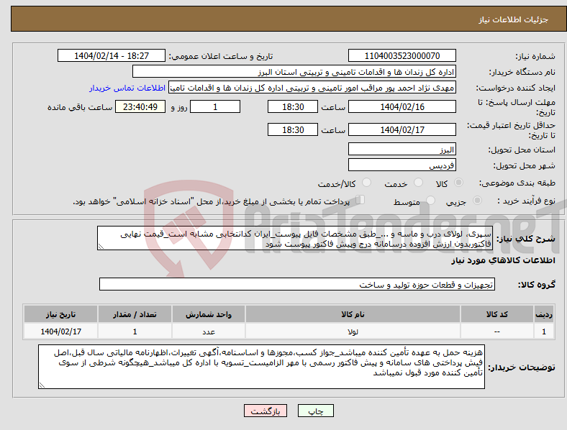Click the واحد شمارش column header
This screenshot has width=567, height=430.
click(209, 314)
